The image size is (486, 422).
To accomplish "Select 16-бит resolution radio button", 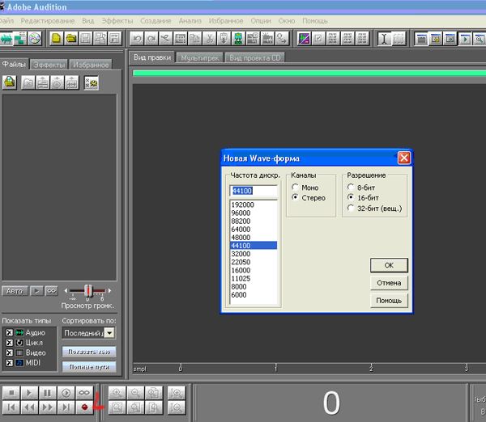I will [351, 197].
